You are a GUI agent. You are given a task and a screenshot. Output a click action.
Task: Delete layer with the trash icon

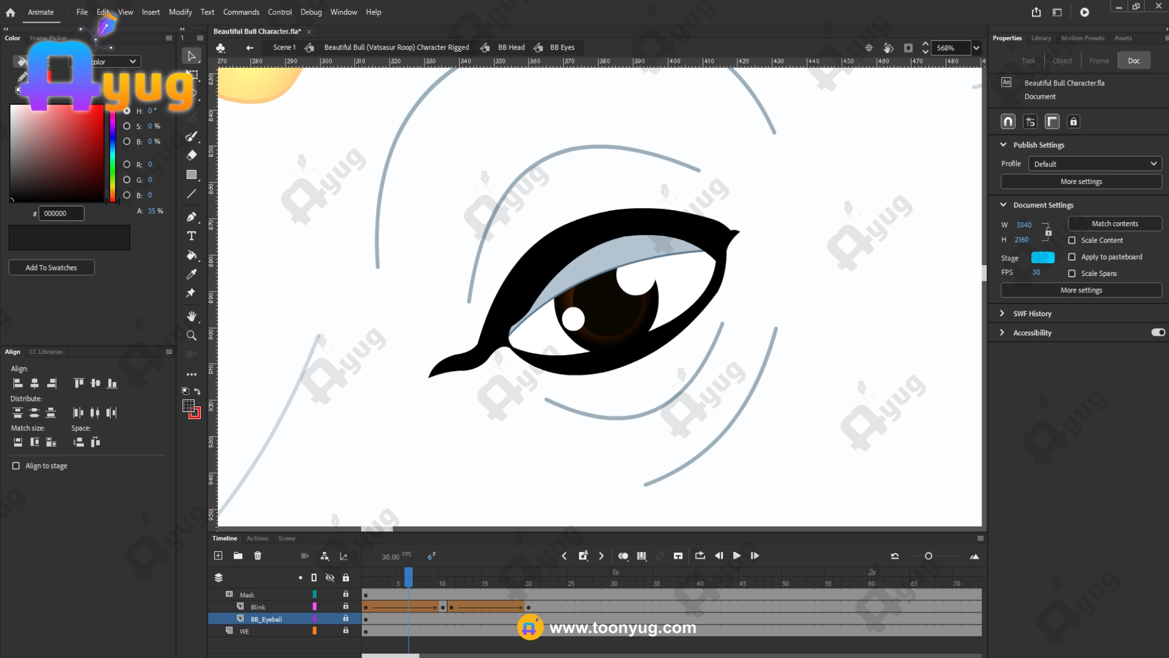point(258,556)
